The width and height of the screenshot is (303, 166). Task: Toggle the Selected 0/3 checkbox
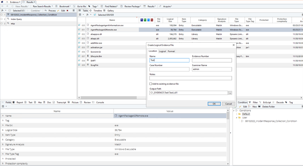(10, 11)
